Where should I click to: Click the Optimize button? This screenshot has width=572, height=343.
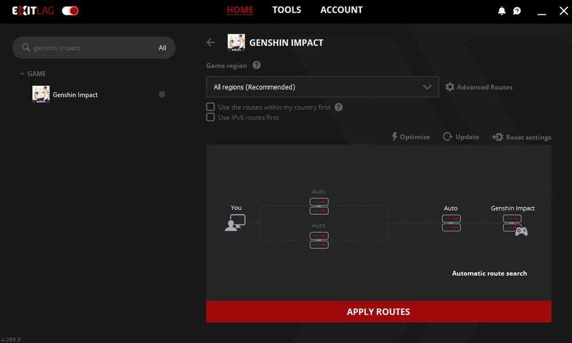pos(411,137)
